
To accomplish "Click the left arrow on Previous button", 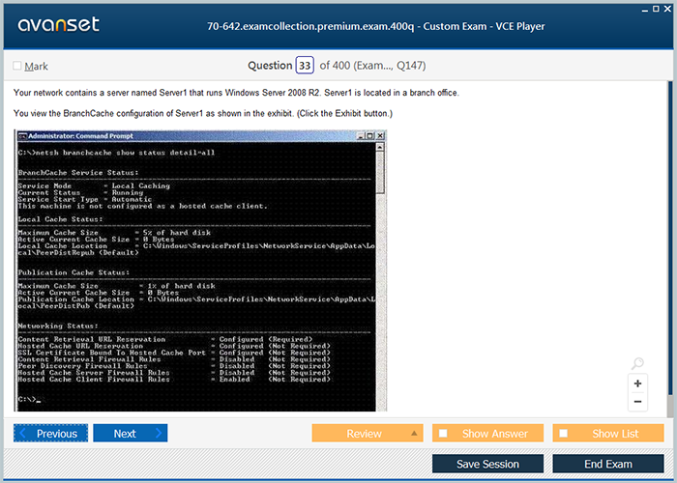I will [24, 434].
